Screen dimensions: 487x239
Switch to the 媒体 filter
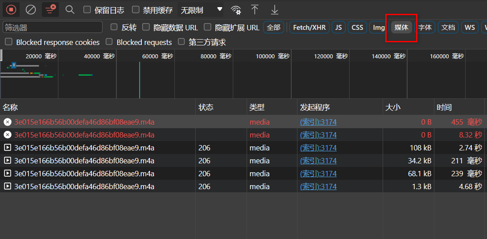401,27
